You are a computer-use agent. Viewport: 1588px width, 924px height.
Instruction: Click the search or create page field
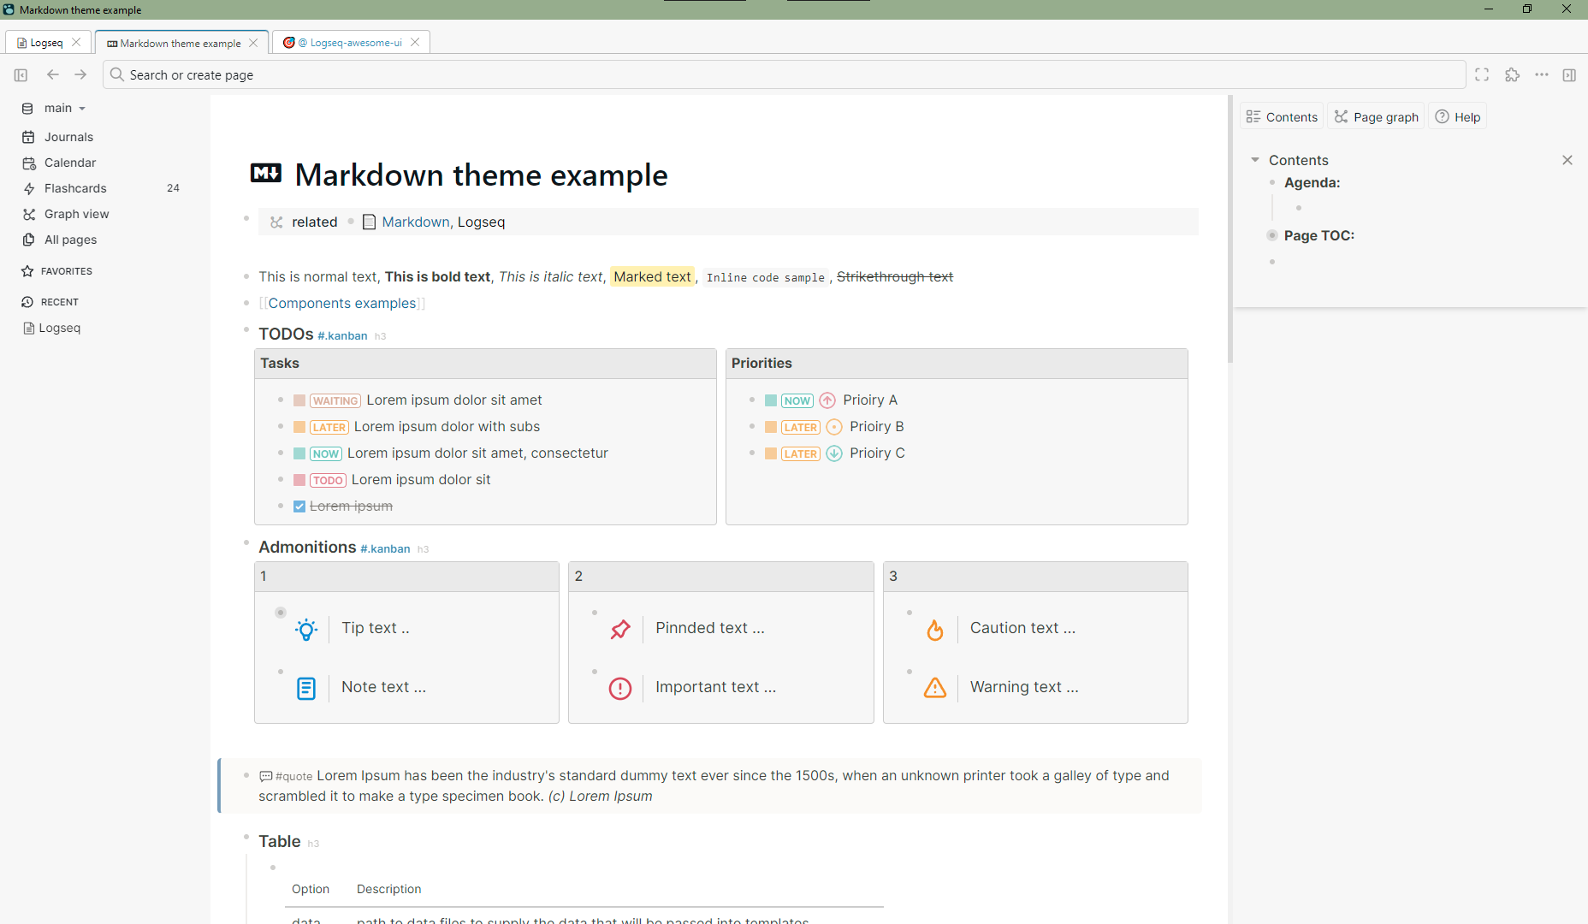pos(784,75)
